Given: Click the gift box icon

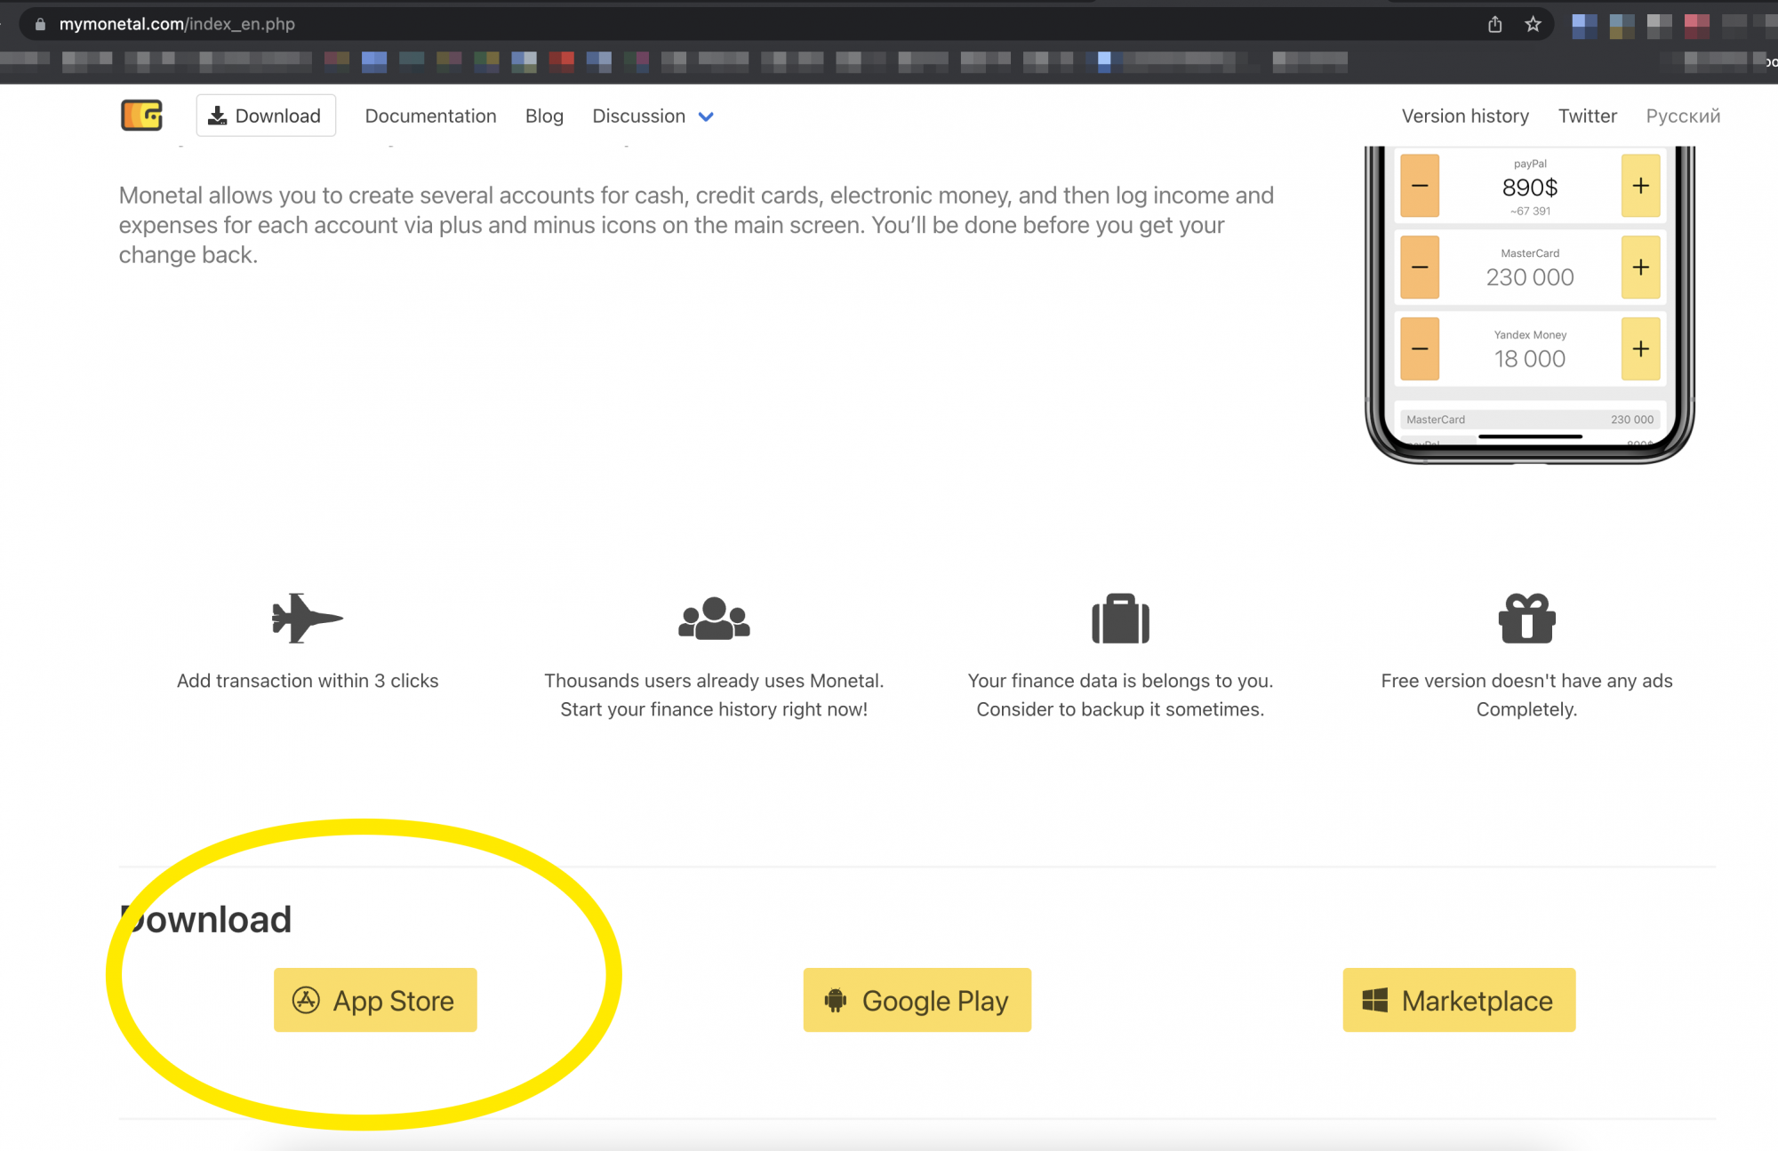Looking at the screenshot, I should click(x=1526, y=618).
